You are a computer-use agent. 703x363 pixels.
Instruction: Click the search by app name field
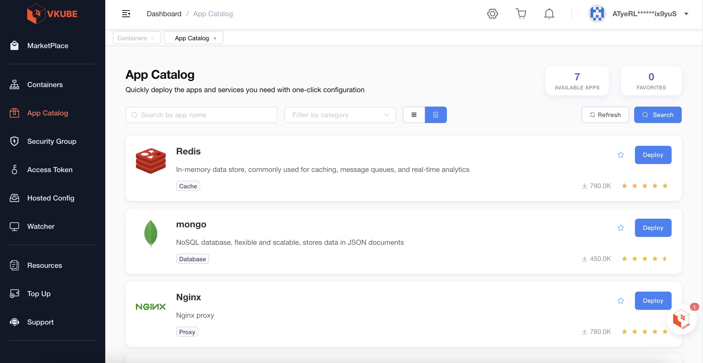pos(201,115)
